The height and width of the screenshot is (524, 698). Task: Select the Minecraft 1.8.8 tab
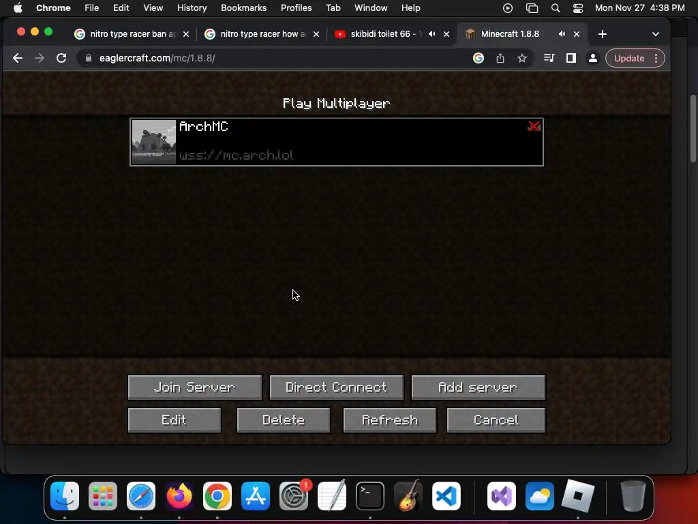pos(510,34)
